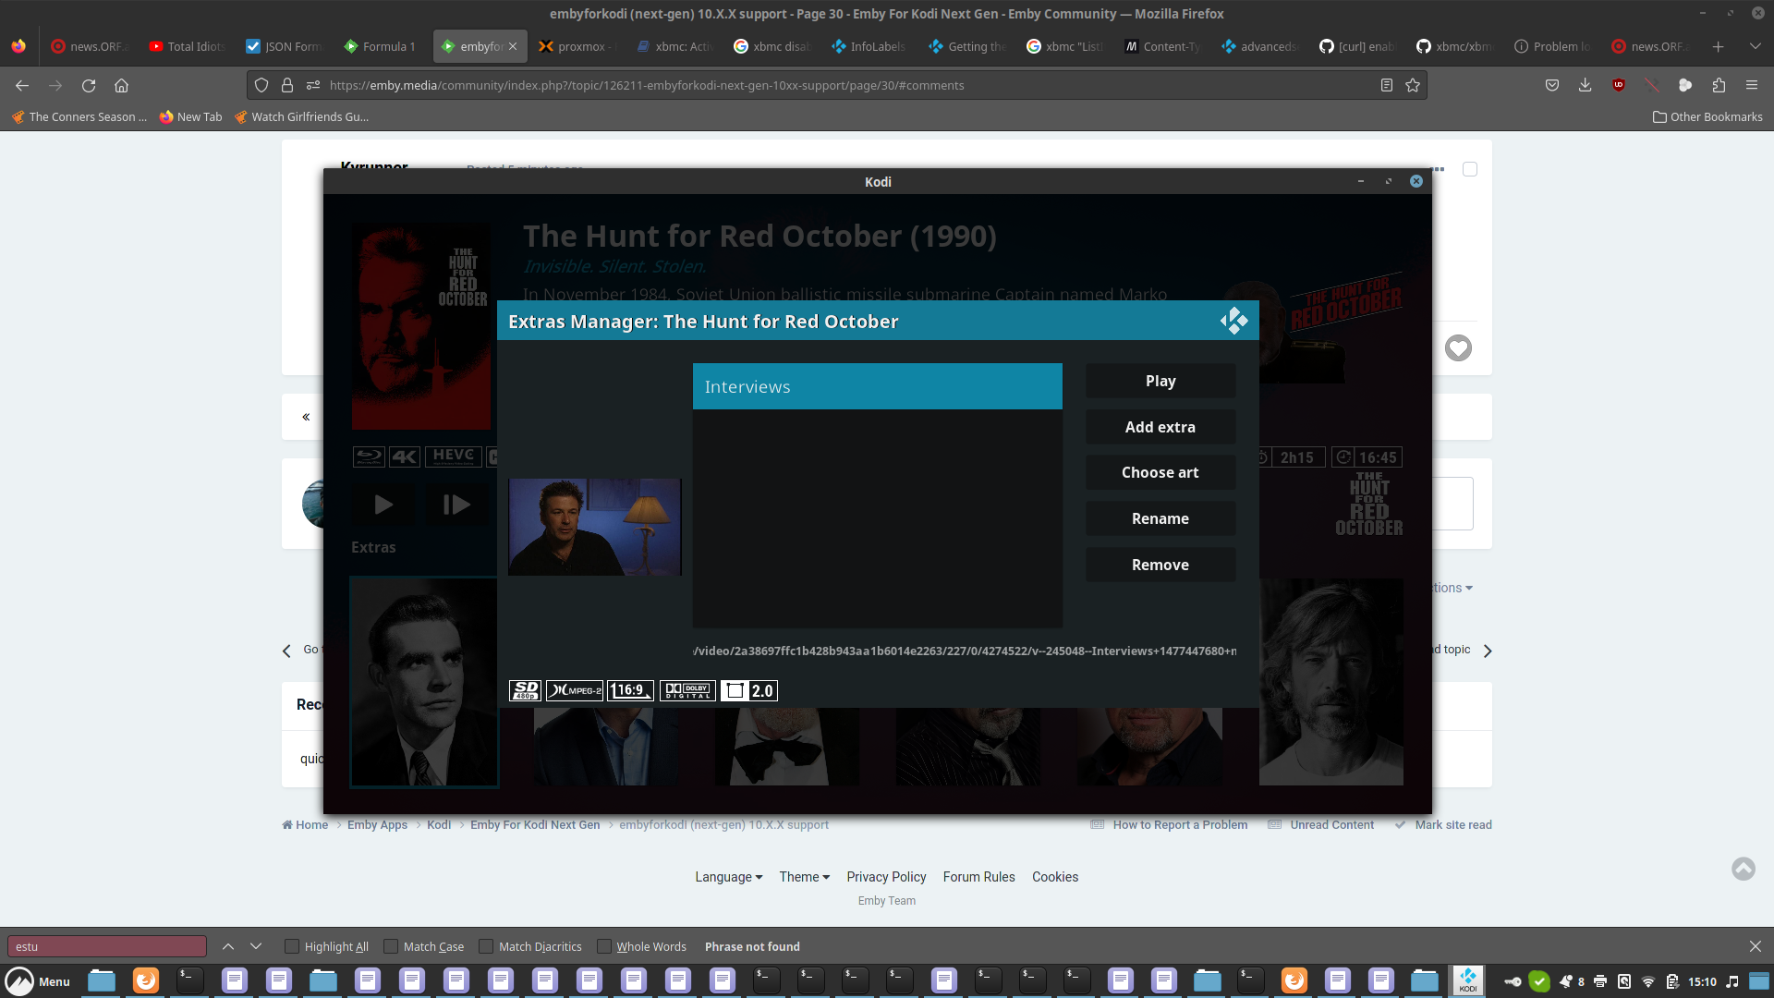Open the uBlock Origin extension icon

(x=1619, y=85)
